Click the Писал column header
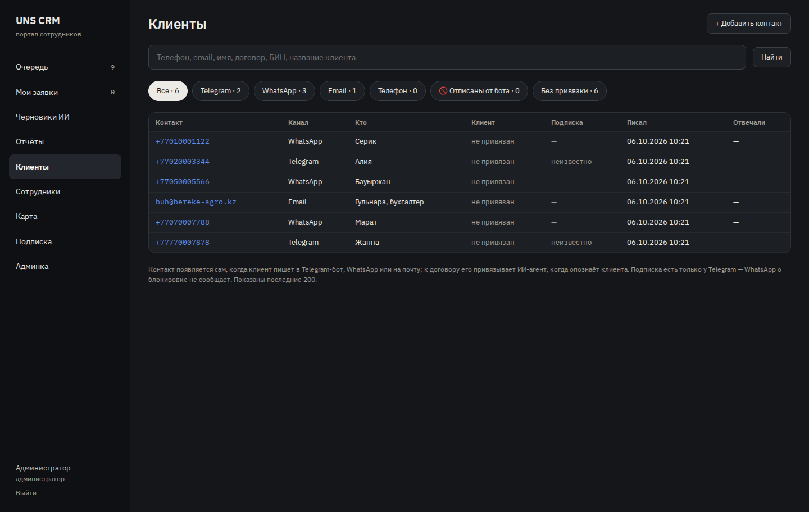This screenshot has height=512, width=809. 637,122
